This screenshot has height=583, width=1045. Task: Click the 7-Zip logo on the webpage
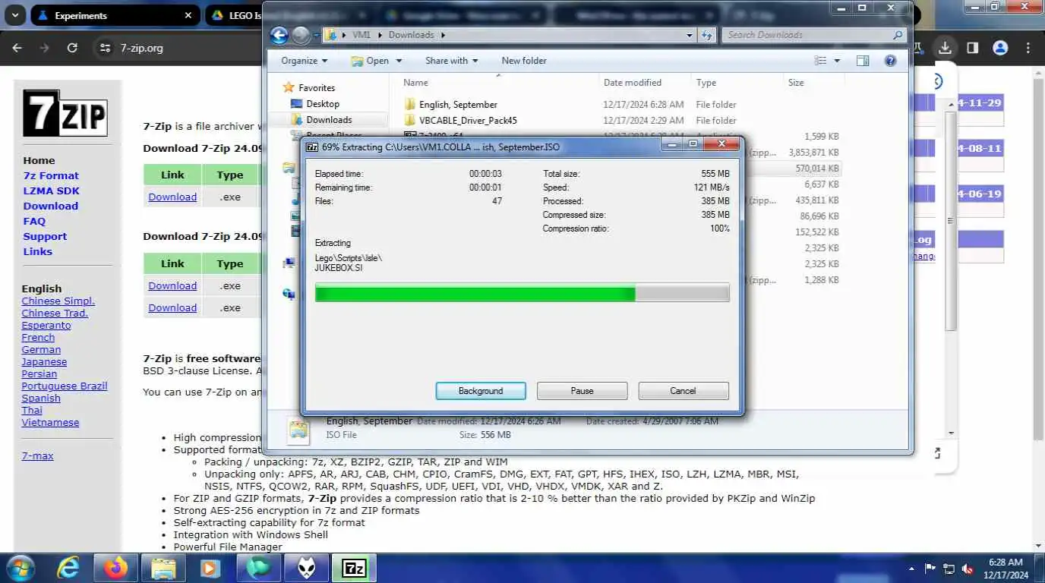coord(65,113)
